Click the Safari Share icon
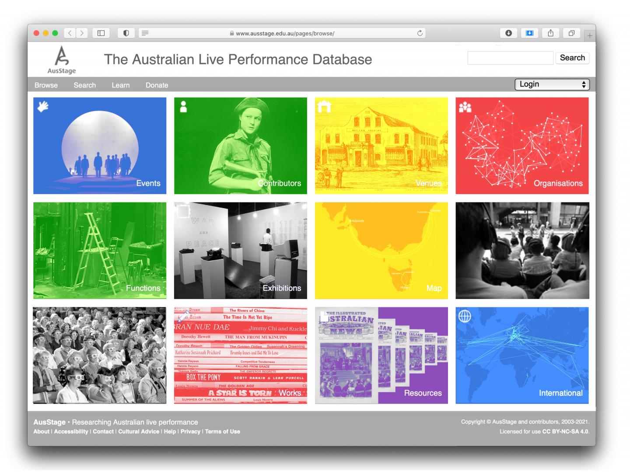 (551, 33)
